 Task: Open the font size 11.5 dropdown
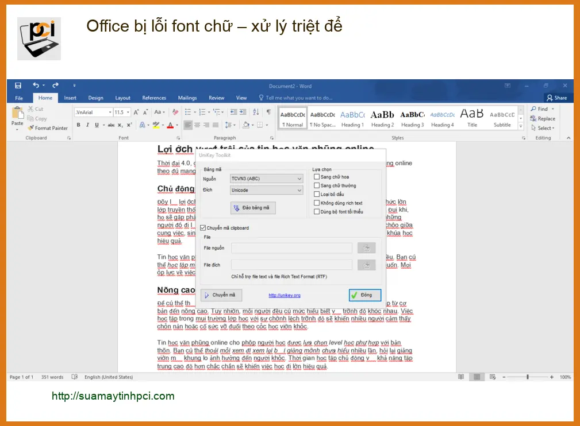click(x=128, y=113)
